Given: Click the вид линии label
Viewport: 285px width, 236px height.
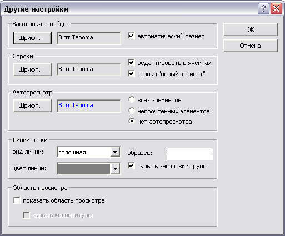Looking at the screenshot, I should (28, 152).
